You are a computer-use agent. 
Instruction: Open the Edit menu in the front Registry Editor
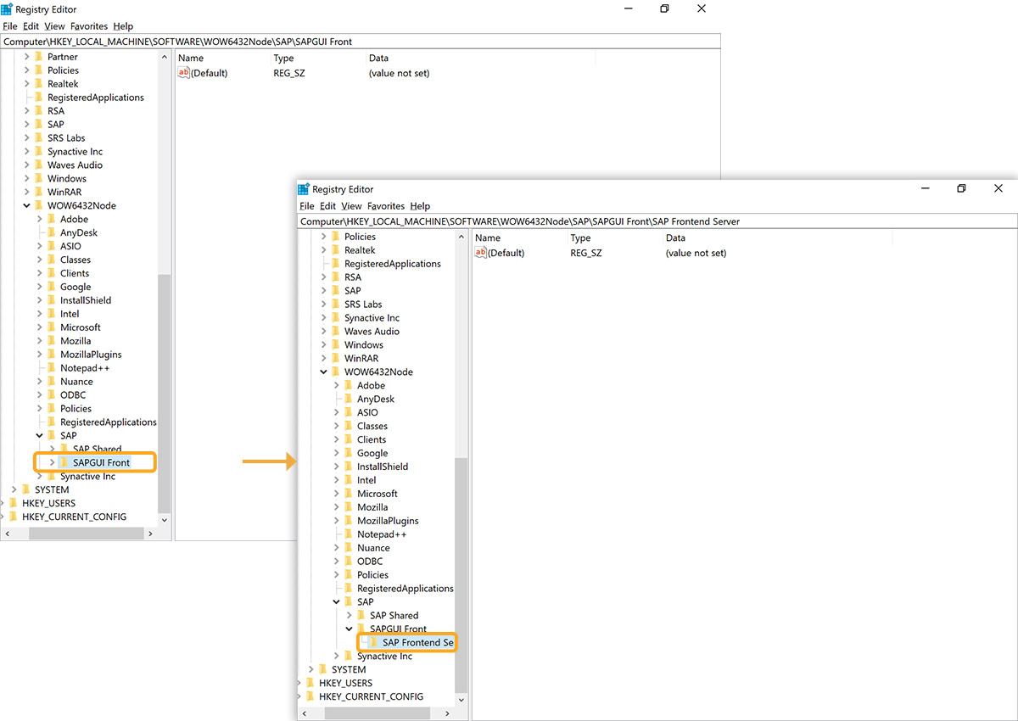coord(327,206)
